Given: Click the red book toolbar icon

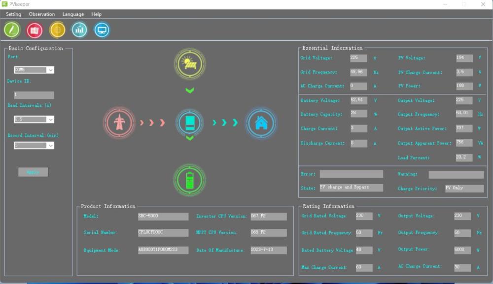Looking at the screenshot, I should point(35,30).
